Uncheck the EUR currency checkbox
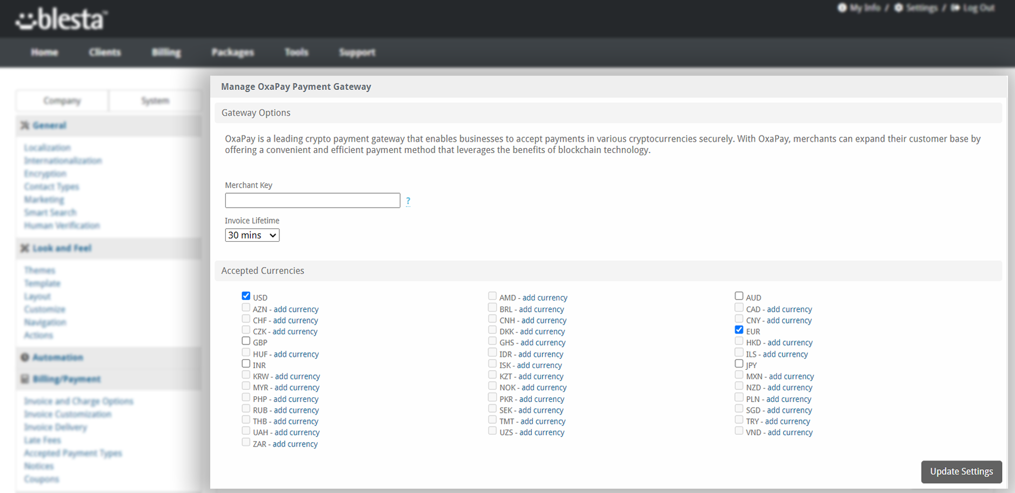The width and height of the screenshot is (1015, 493). 739,330
